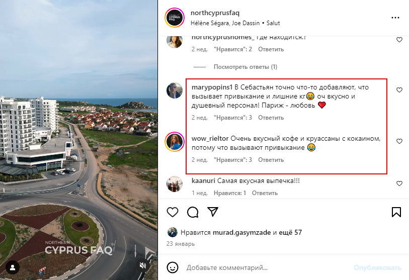
Task: Like the post with heart icon
Action: (173, 212)
